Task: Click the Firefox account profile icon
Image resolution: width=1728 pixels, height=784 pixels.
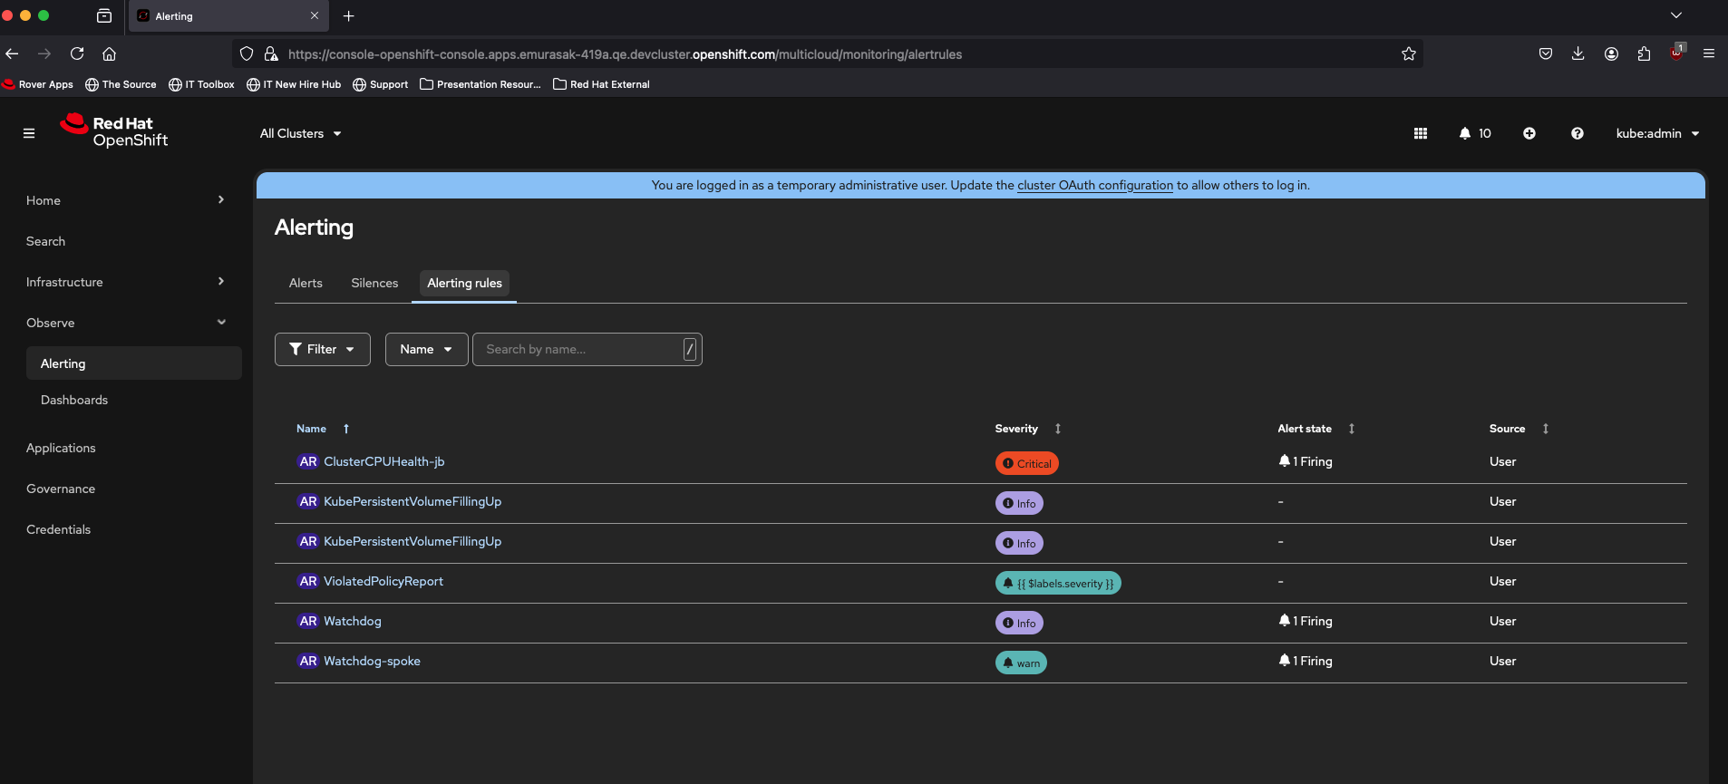Action: [x=1611, y=53]
